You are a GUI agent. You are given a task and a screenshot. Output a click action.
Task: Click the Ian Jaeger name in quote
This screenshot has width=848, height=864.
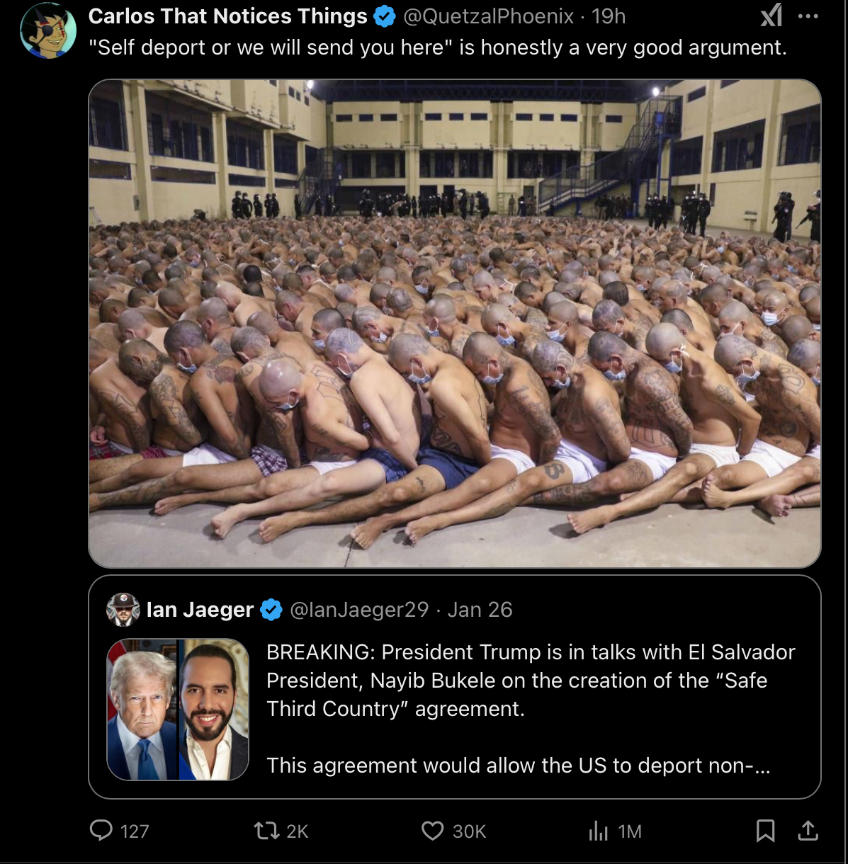(x=200, y=610)
